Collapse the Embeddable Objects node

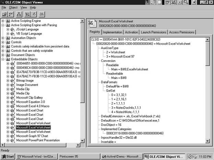3,59
